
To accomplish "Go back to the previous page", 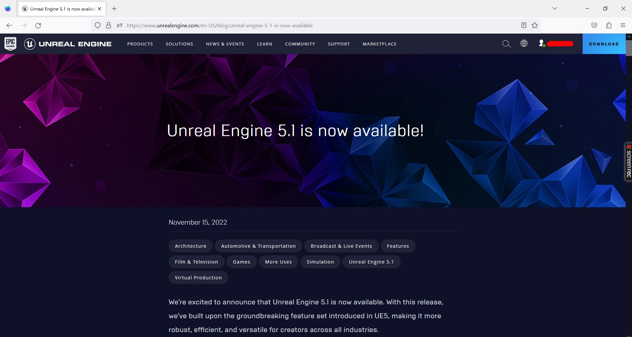I will 9,25.
